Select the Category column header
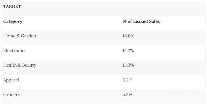The width and height of the screenshot is (207, 104). 13,21
